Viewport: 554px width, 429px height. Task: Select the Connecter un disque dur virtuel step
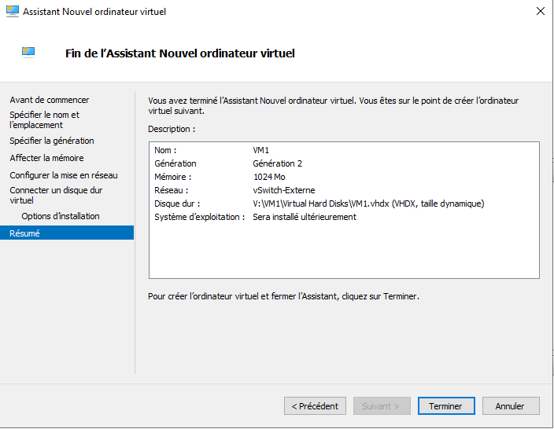55,195
